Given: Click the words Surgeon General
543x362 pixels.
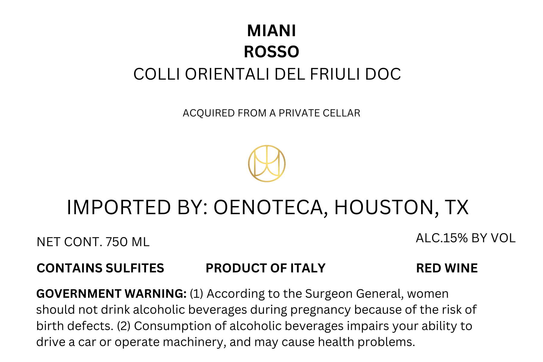Looking at the screenshot, I should pos(354,294).
